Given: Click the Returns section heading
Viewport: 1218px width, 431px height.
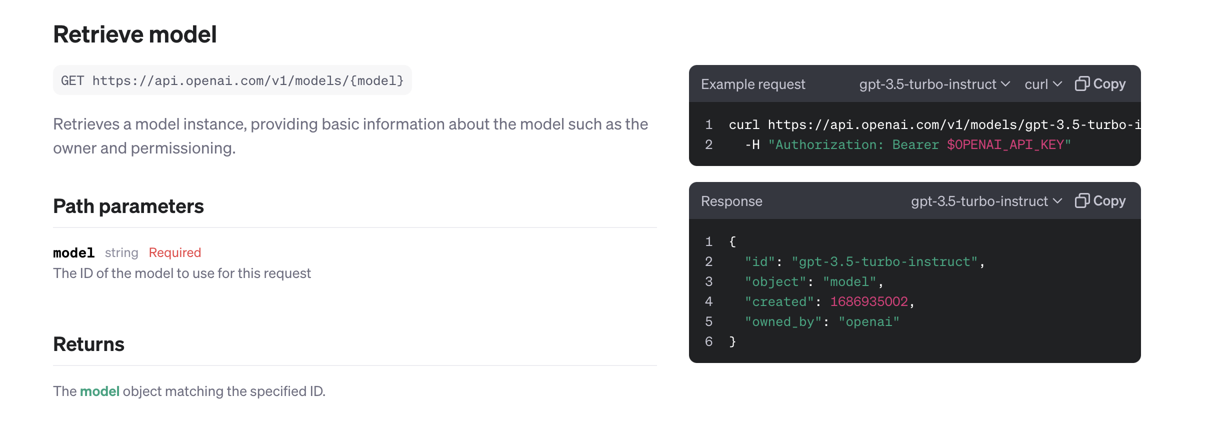Looking at the screenshot, I should pos(88,344).
